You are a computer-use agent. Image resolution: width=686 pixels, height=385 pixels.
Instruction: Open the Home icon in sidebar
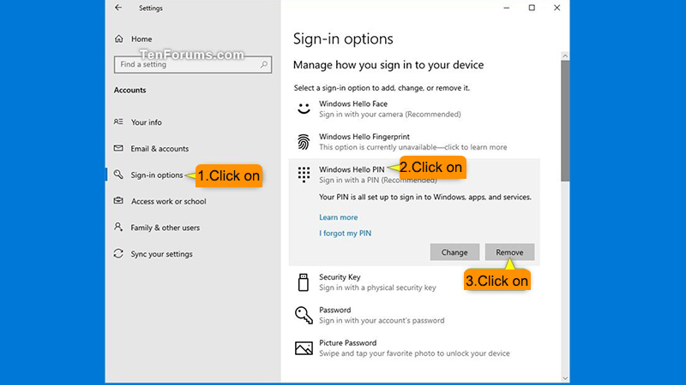119,38
